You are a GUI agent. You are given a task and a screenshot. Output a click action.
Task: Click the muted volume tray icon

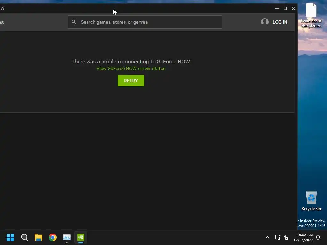click(x=286, y=237)
